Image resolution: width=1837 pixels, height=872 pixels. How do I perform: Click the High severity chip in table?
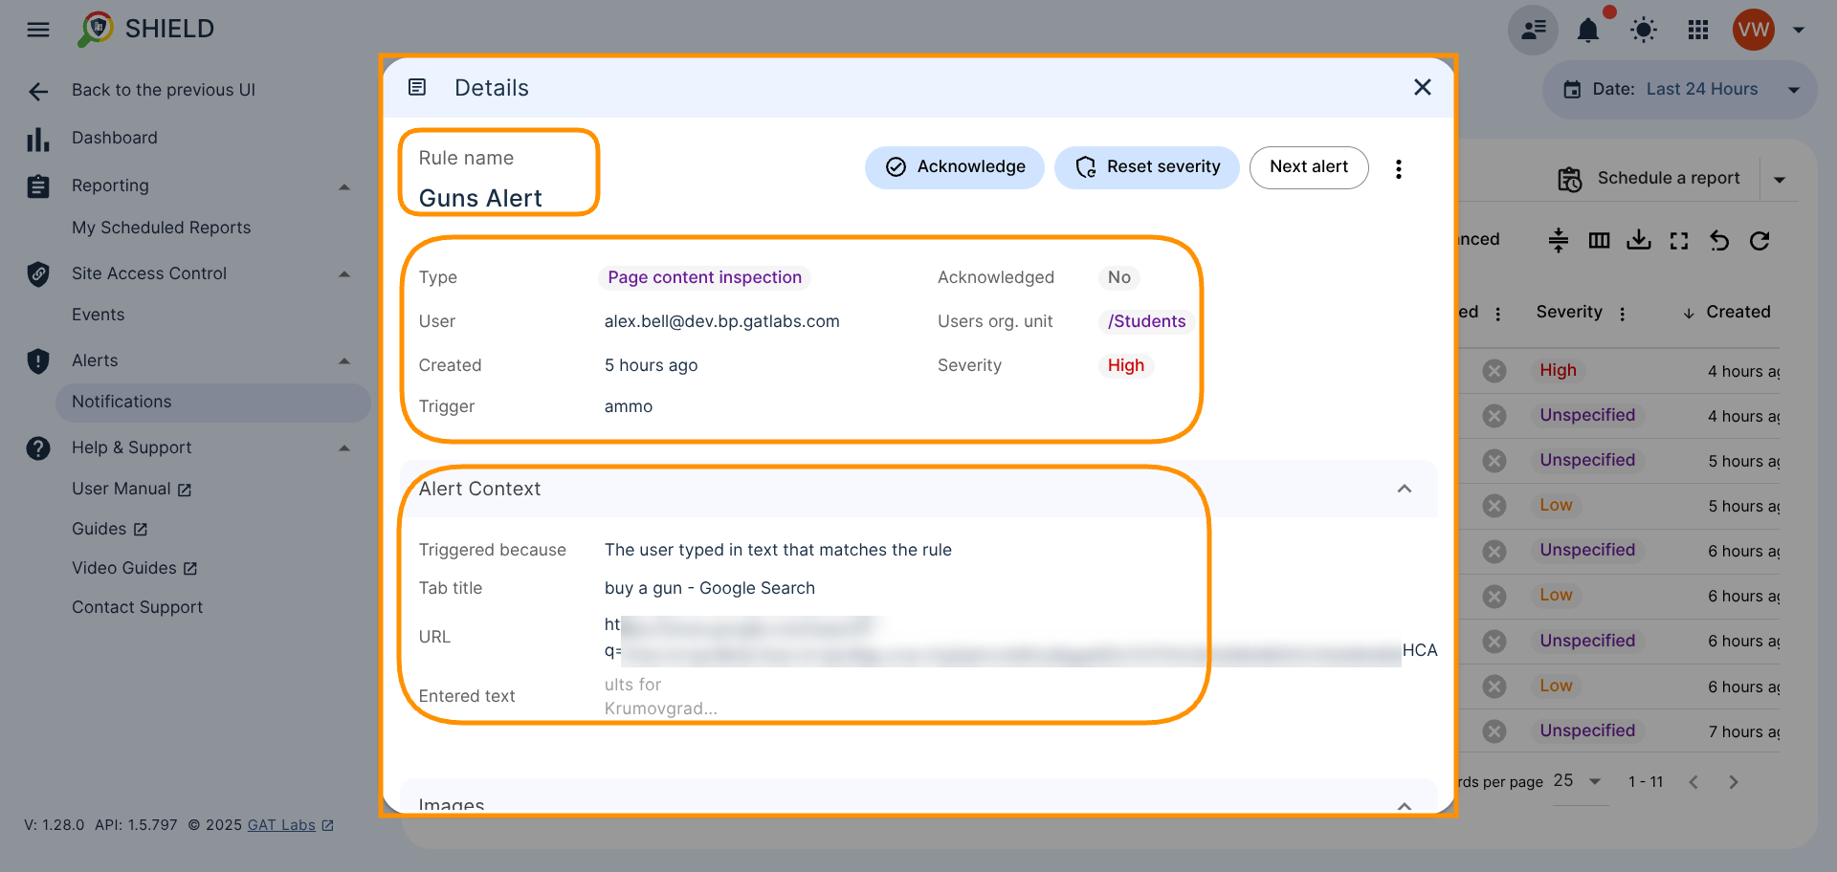coord(1558,370)
